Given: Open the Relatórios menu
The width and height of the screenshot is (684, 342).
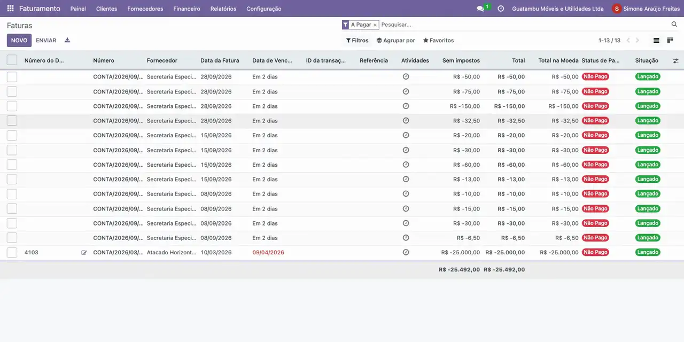Looking at the screenshot, I should (x=223, y=9).
